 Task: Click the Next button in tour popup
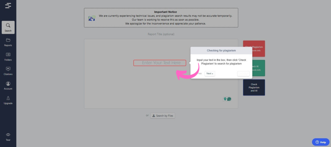point(209,74)
